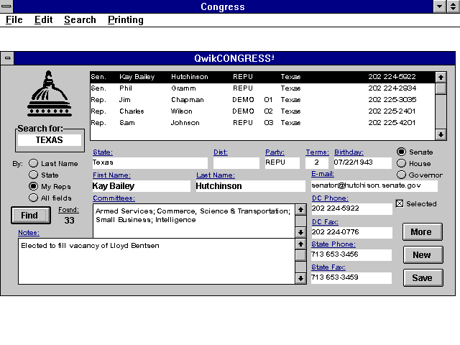Open the Printing menu

point(126,20)
